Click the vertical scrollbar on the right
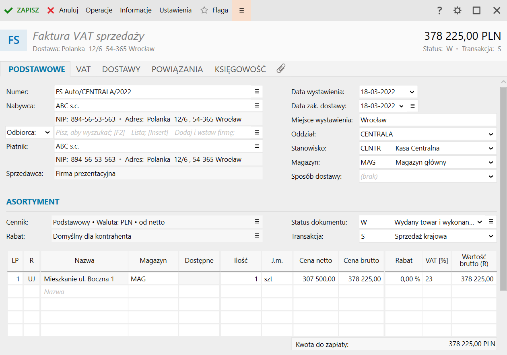Screen dimensions: 507x355 click(x=503, y=189)
